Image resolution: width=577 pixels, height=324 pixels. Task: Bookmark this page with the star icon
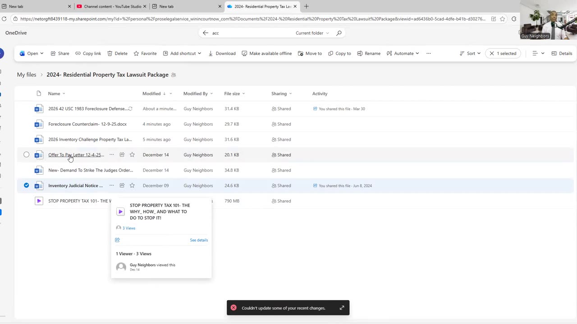(x=502, y=19)
